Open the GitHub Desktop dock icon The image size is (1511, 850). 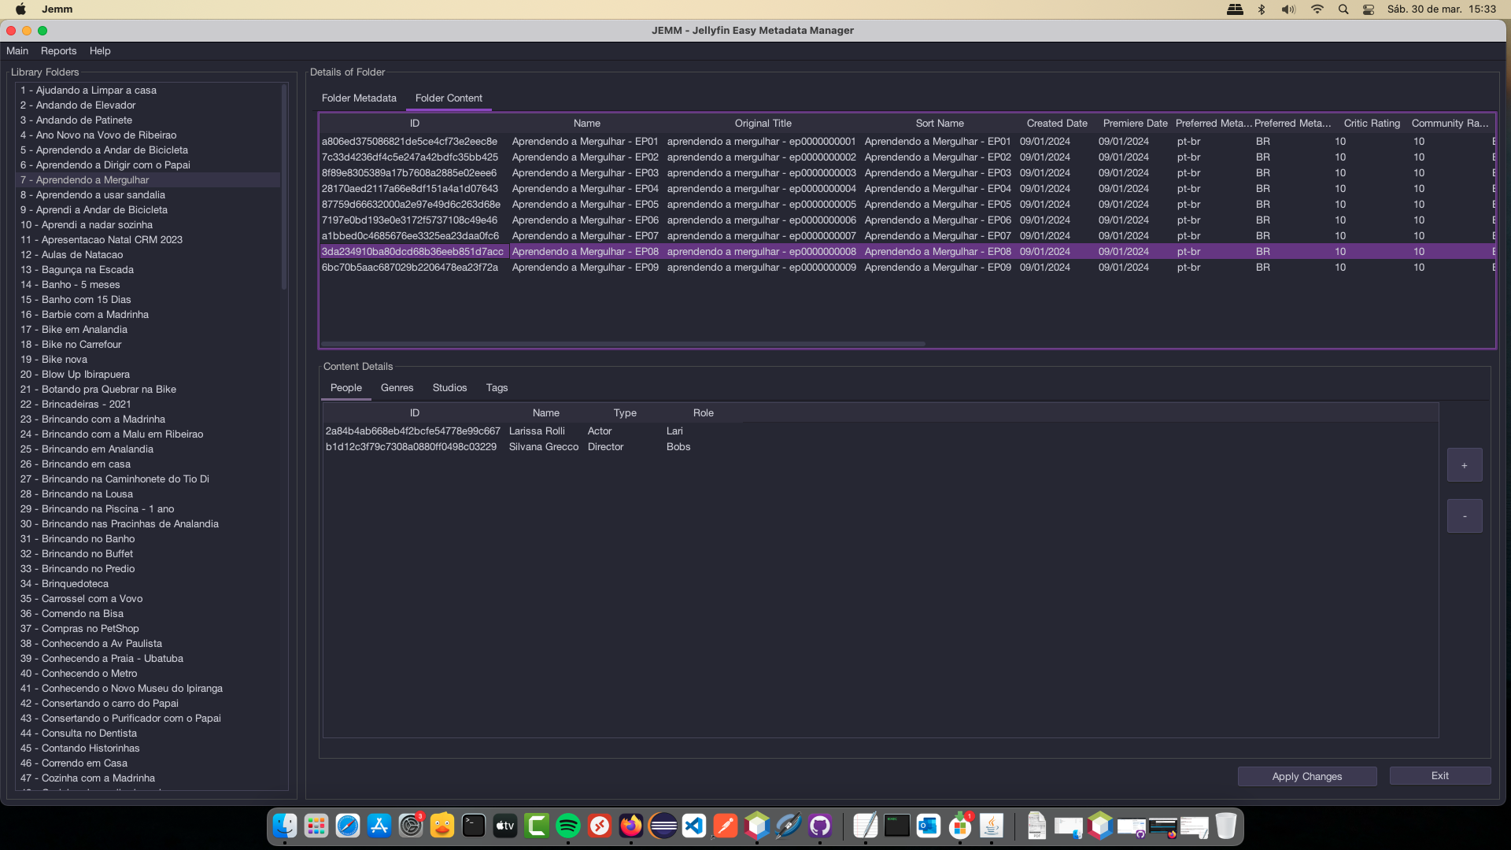820,826
